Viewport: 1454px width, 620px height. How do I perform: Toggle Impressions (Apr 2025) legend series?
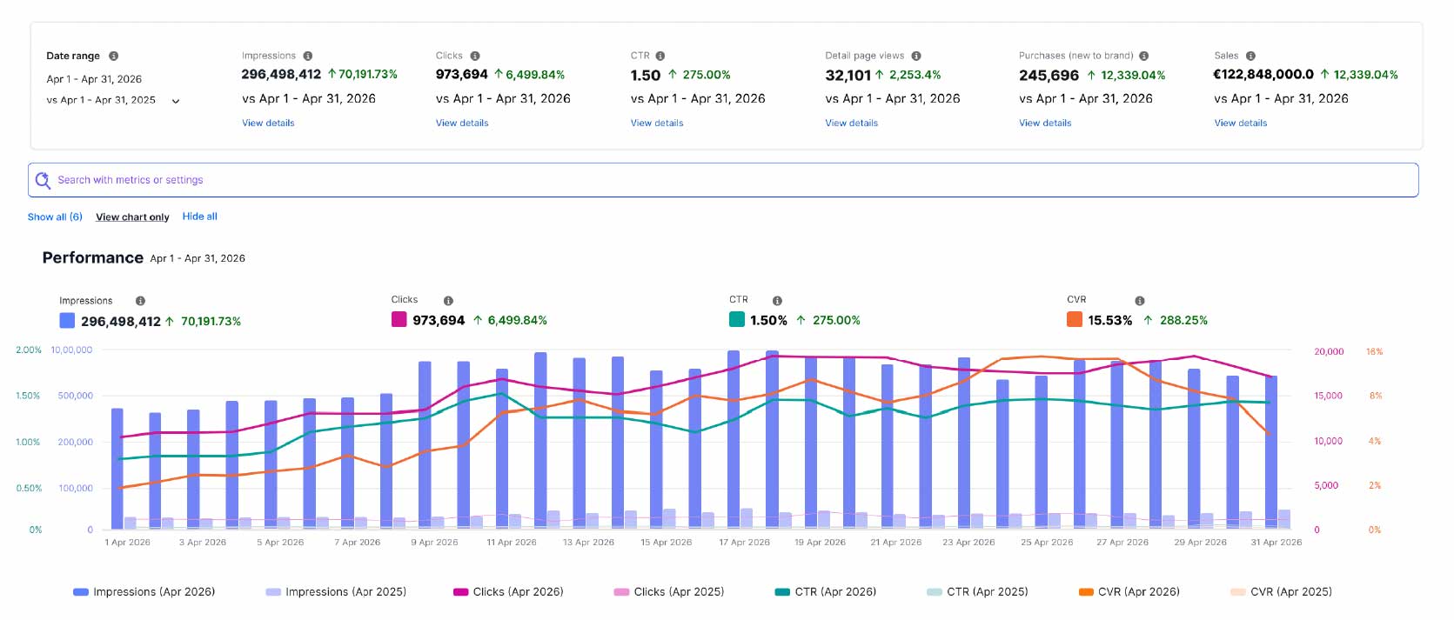coord(336,592)
